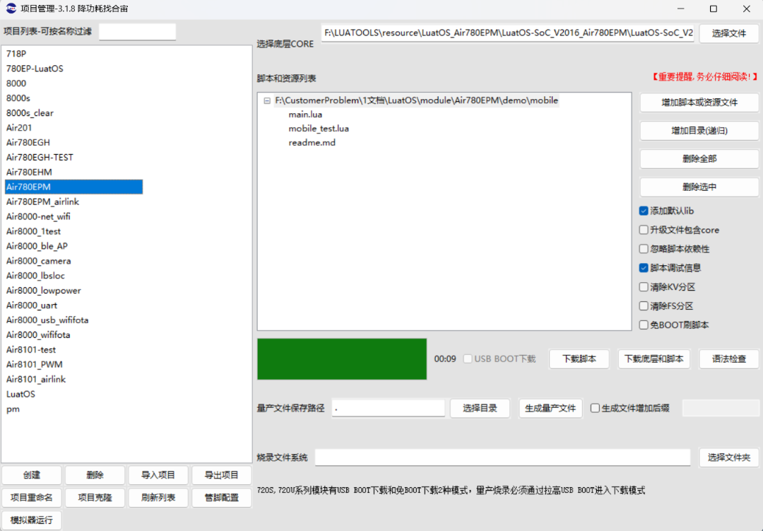763x531 pixels.
Task: Select project Air8000_uart
Action: 32,305
